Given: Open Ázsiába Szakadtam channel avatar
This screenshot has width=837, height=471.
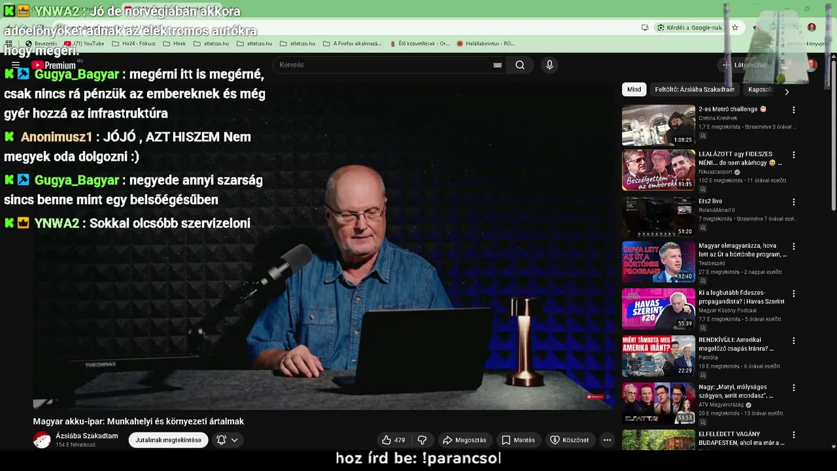Looking at the screenshot, I should click(x=42, y=440).
